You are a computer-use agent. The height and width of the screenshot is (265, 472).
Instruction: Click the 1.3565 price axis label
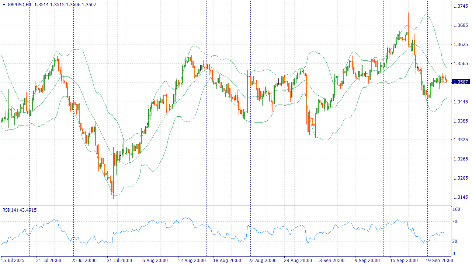(461, 64)
